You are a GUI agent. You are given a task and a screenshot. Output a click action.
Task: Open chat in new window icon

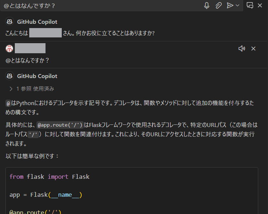[250, 5]
